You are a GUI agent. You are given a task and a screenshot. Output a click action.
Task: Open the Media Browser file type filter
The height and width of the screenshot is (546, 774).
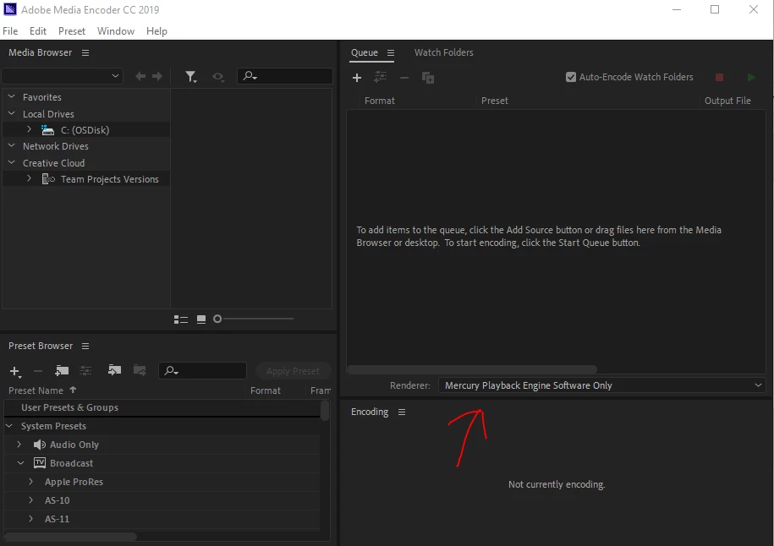[190, 76]
